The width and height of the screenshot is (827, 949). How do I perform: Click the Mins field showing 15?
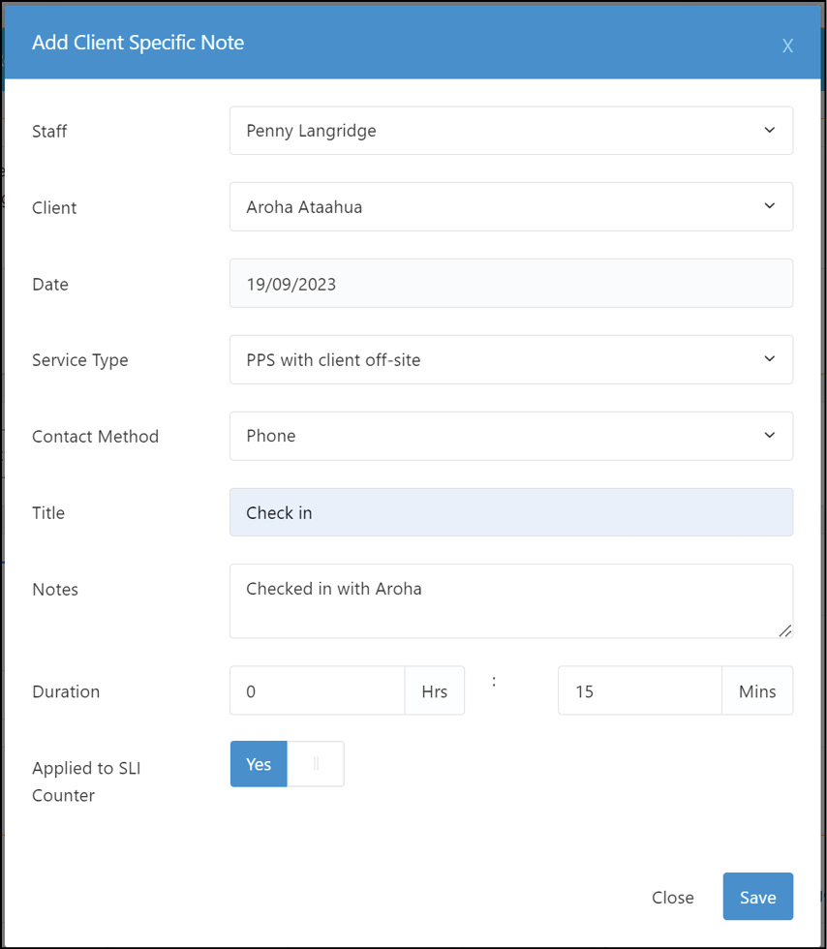[639, 690]
